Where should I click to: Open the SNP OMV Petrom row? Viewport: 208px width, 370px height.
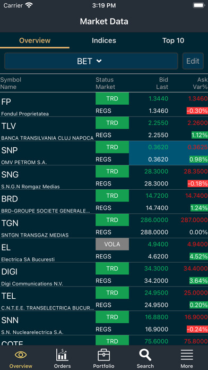tap(104, 153)
